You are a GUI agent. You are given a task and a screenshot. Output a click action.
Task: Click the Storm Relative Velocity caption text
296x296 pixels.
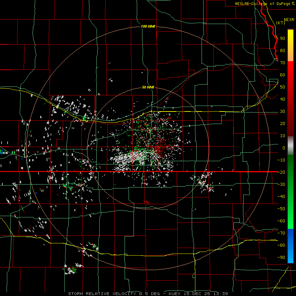pos(148,294)
